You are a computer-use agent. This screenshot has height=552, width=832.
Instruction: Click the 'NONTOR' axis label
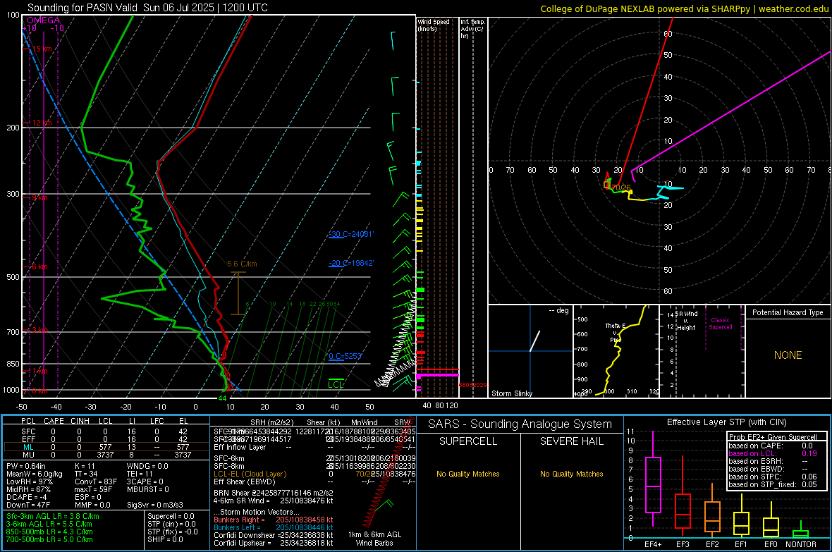pos(801,544)
